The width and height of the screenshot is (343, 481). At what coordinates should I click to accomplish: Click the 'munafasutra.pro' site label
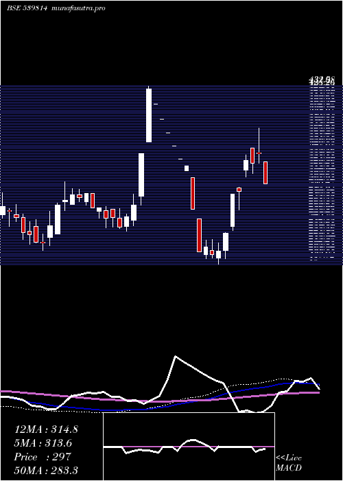point(79,8)
